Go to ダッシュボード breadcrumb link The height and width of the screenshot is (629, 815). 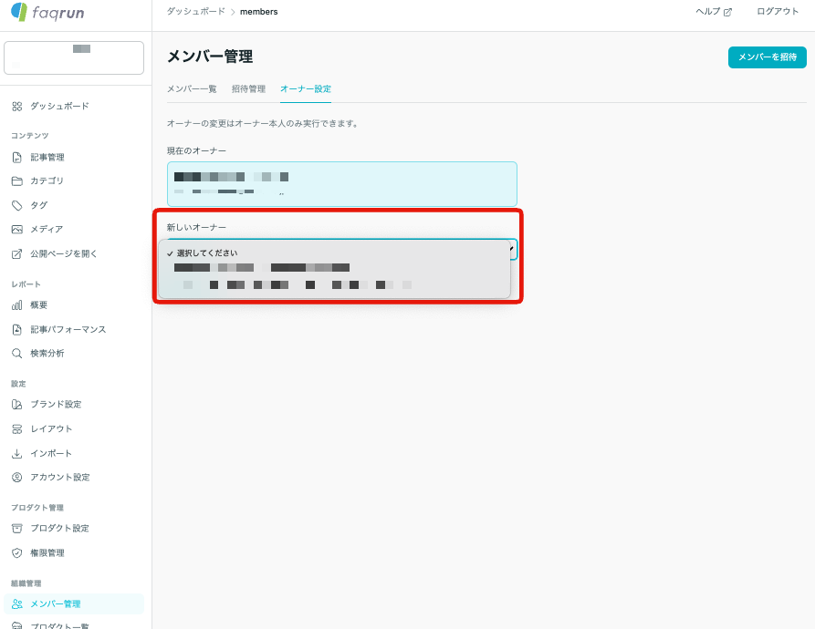click(196, 12)
